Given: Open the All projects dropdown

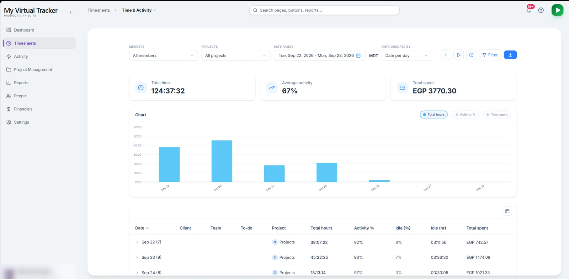Looking at the screenshot, I should [x=235, y=55].
